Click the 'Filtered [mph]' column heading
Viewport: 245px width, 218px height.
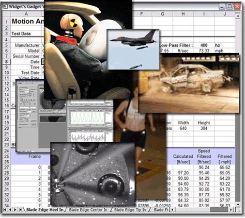click(x=225, y=159)
